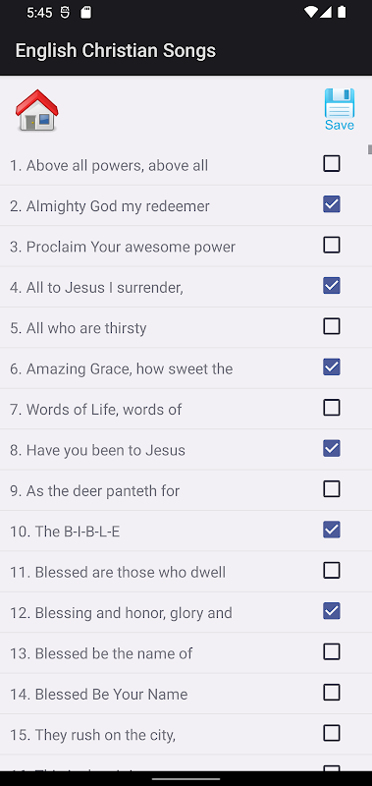Uncheck the Amazing Grace checkbox
This screenshot has width=372, height=786.
332,366
